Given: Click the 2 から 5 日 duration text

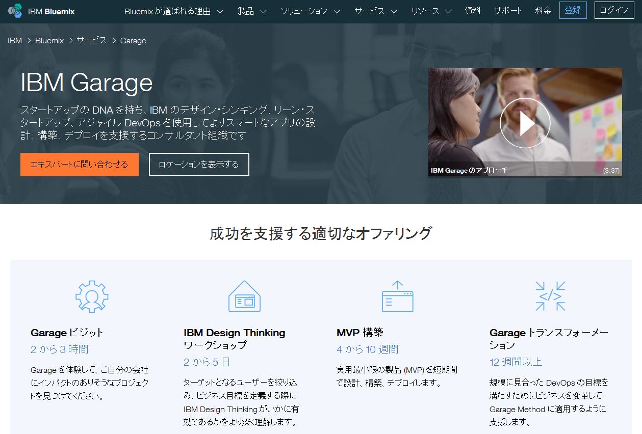Looking at the screenshot, I should (207, 362).
